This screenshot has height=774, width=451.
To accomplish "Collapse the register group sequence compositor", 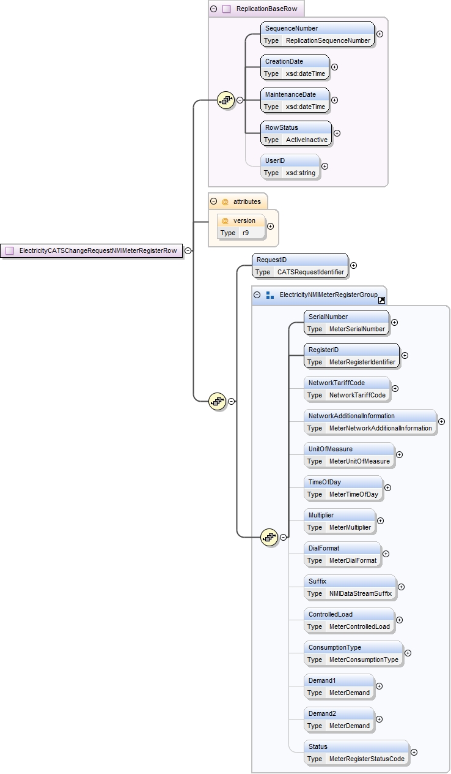I will 283,537.
